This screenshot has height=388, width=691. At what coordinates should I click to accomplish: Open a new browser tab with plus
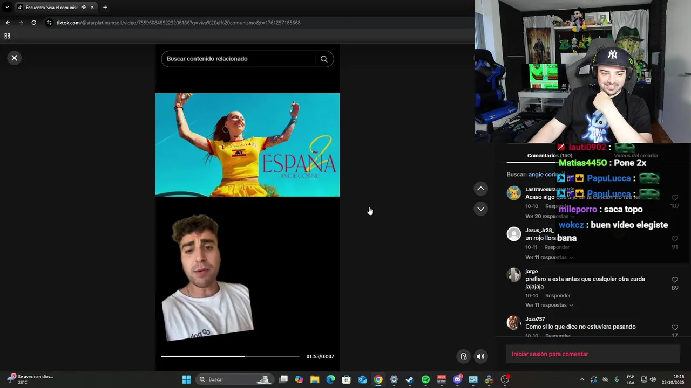click(x=105, y=8)
